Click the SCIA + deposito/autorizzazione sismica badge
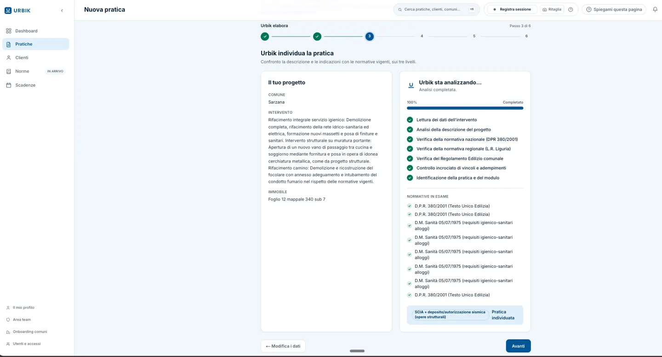The image size is (662, 357). click(x=450, y=315)
